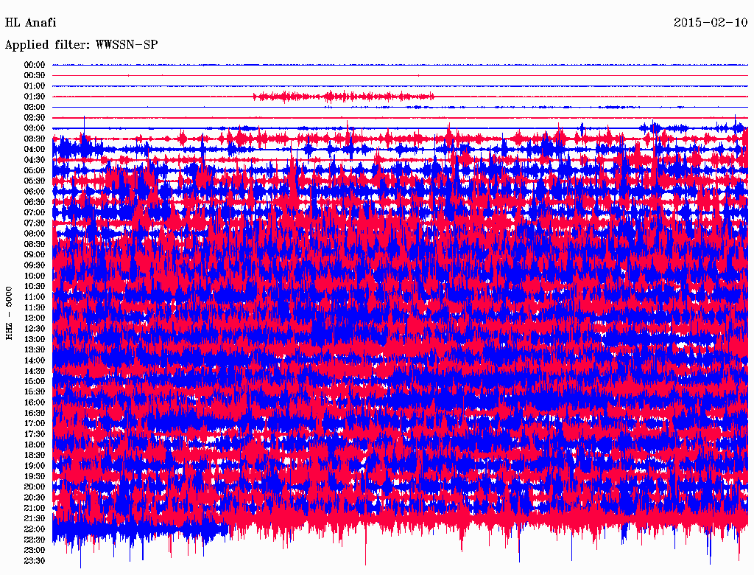Click the 21:30 time label

pos(34,519)
